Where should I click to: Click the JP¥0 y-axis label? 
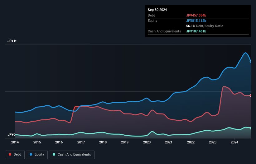11,134
